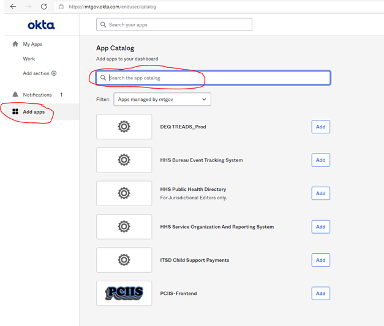Add the DEQ TREADS_Prod app
The image size is (384, 326).
(x=320, y=127)
